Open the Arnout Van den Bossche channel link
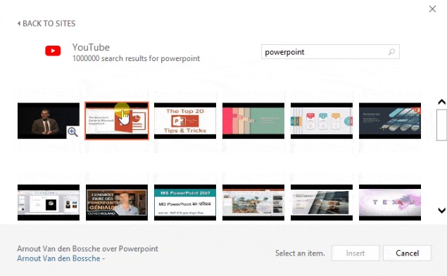This screenshot has height=276, width=447. 58,258
